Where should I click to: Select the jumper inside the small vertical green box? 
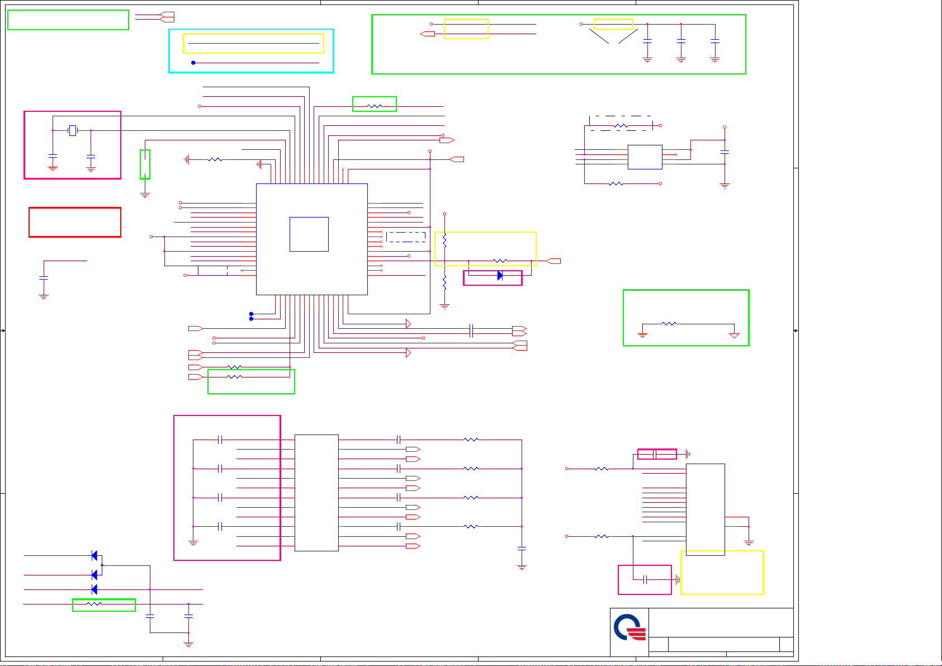click(145, 164)
